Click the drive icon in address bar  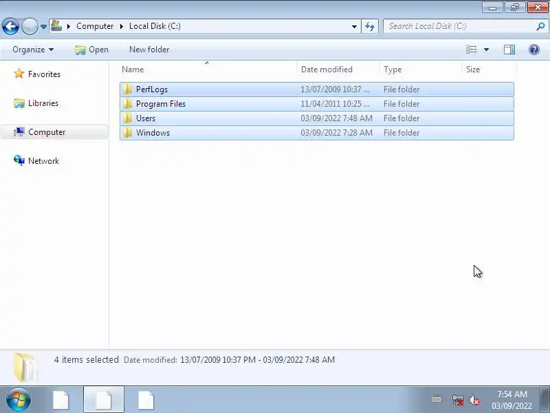56,25
